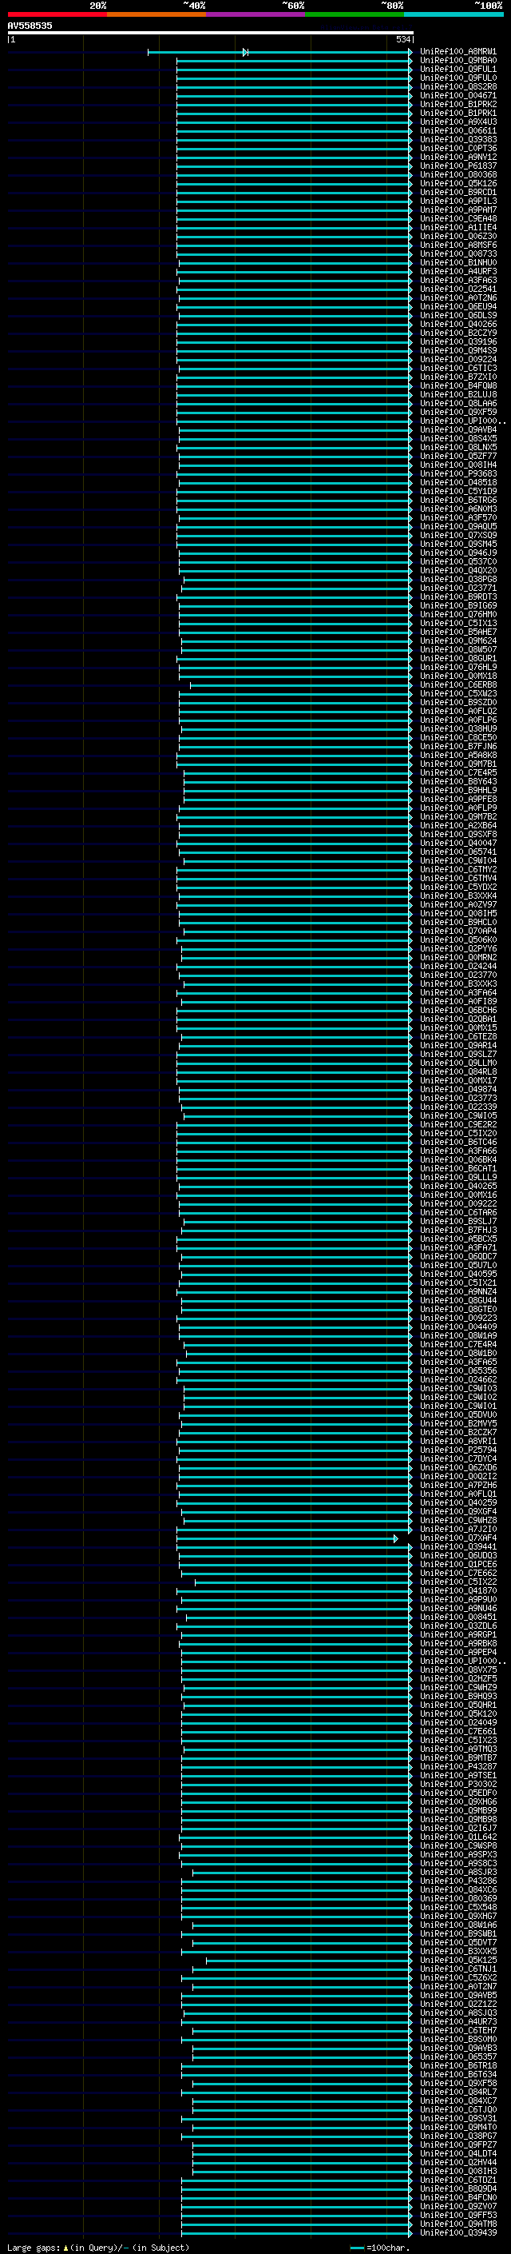Select hit UniRef100_Q8S2R8

[x=458, y=86]
